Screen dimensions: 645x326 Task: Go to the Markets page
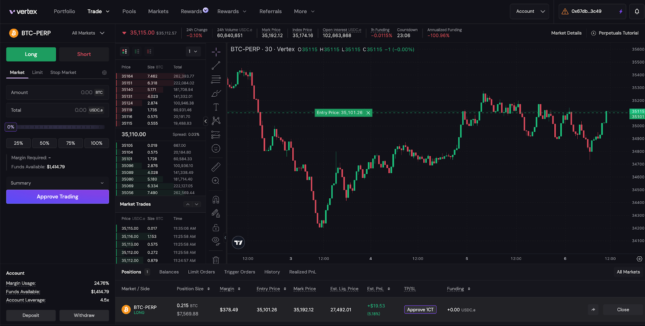point(158,11)
